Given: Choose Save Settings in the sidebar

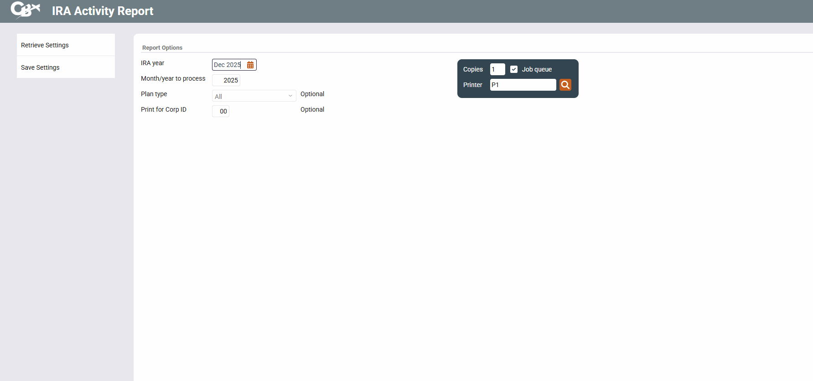Looking at the screenshot, I should (40, 67).
